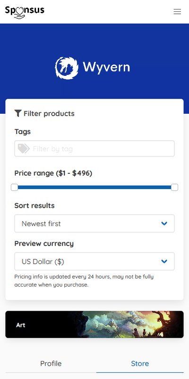Click the Filter products heading
189x379 pixels.
pos(44,114)
